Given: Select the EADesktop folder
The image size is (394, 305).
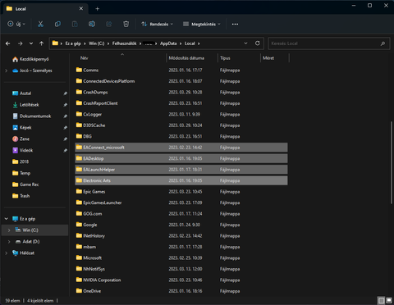Looking at the screenshot, I should (x=181, y=158).
